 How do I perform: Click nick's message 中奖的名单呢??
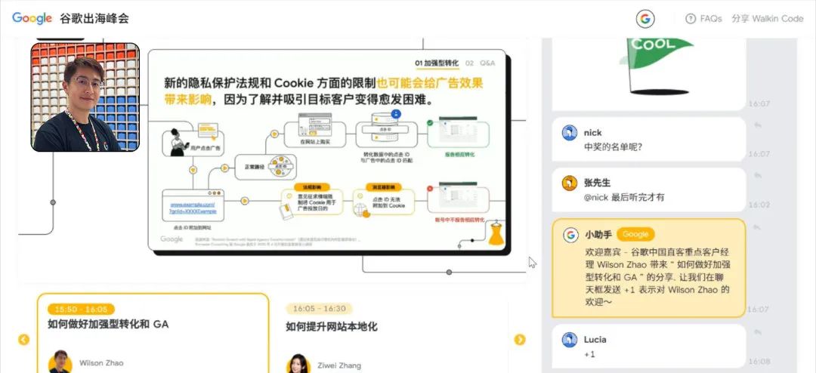pyautogui.click(x=613, y=147)
